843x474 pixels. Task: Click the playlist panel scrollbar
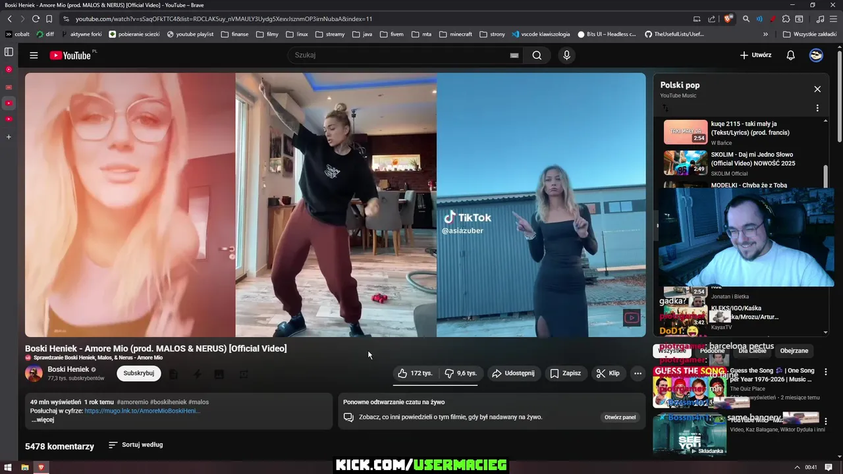click(x=826, y=176)
